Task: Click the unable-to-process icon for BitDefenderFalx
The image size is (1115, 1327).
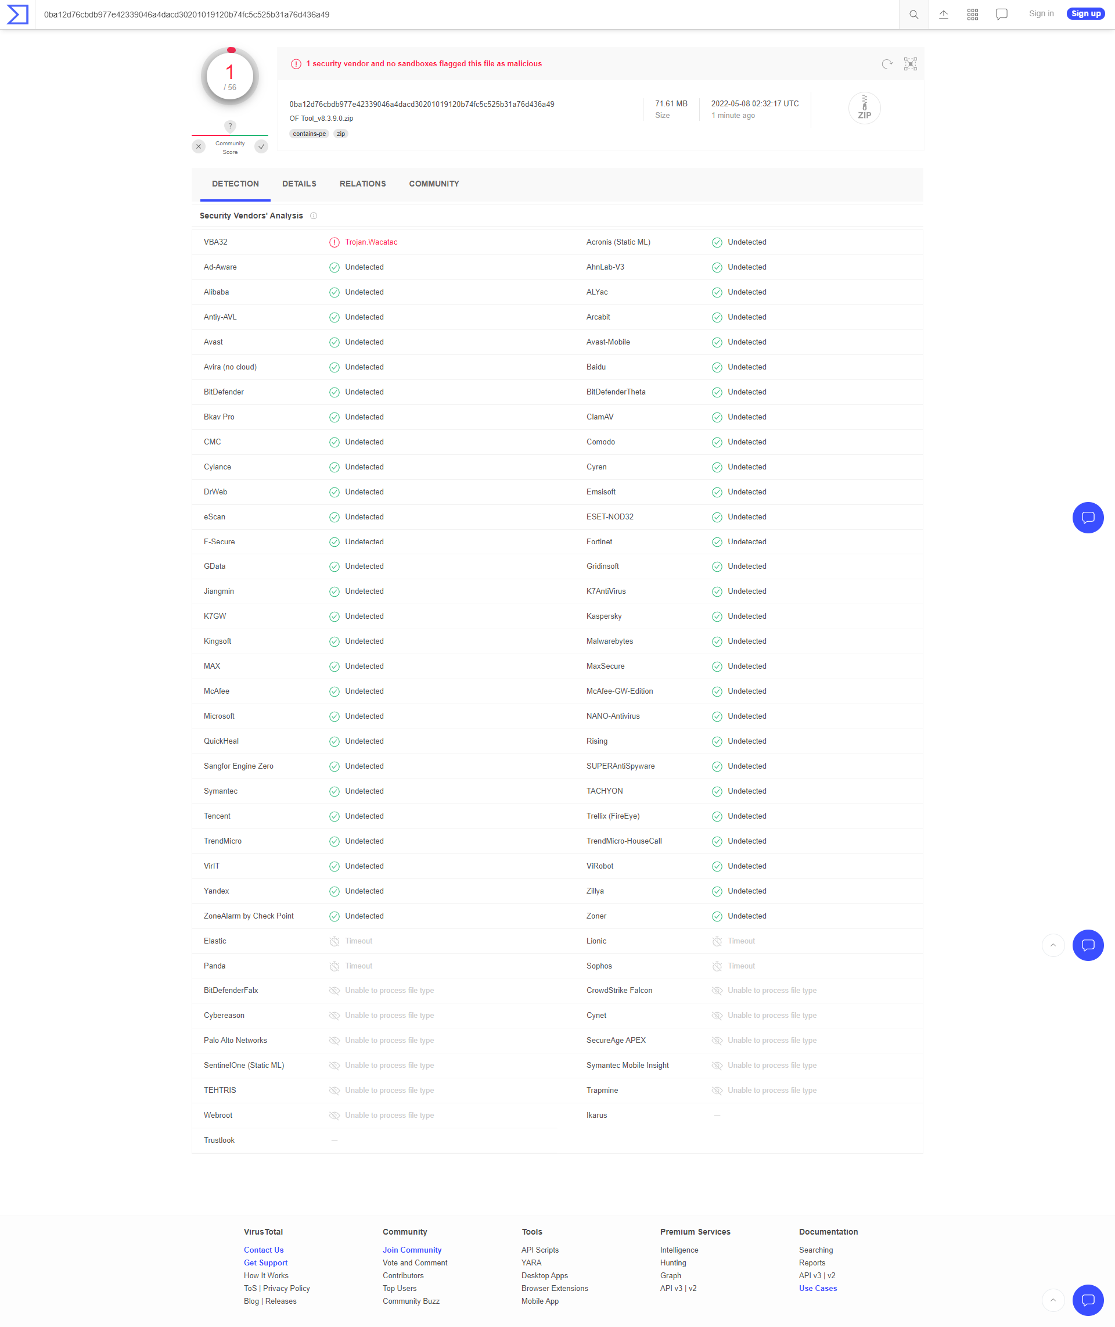Action: click(x=334, y=991)
